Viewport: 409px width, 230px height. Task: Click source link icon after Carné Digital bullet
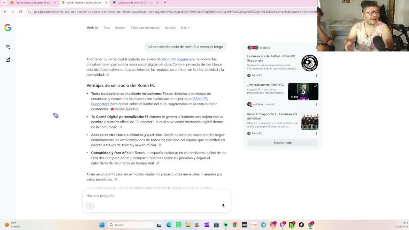tap(121, 127)
